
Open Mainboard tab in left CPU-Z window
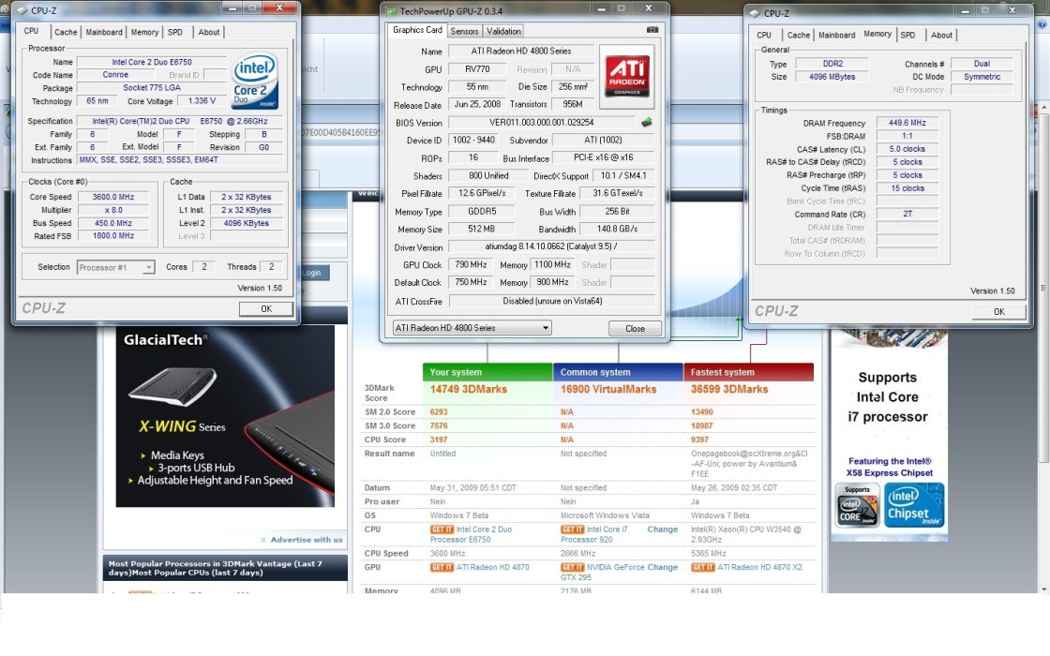(104, 32)
